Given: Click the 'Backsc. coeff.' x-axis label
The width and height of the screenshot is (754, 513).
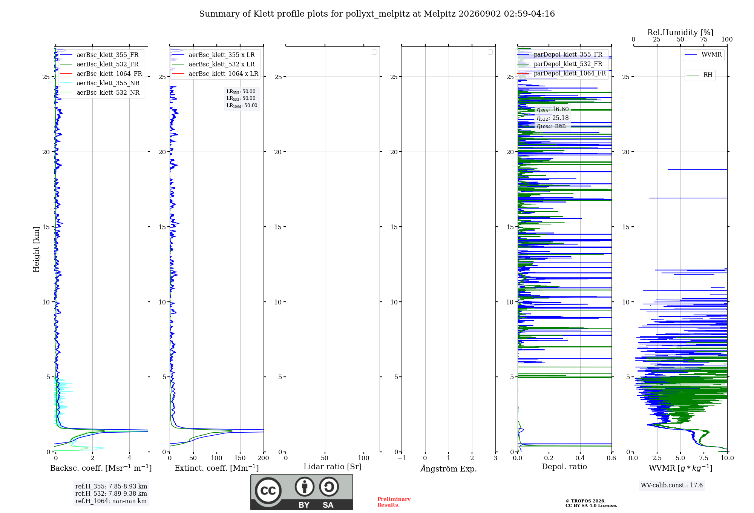Looking at the screenshot, I should (x=101, y=468).
